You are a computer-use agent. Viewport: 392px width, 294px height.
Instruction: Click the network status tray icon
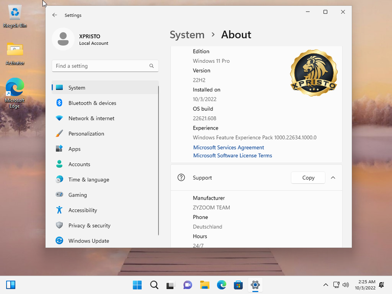(x=336, y=285)
